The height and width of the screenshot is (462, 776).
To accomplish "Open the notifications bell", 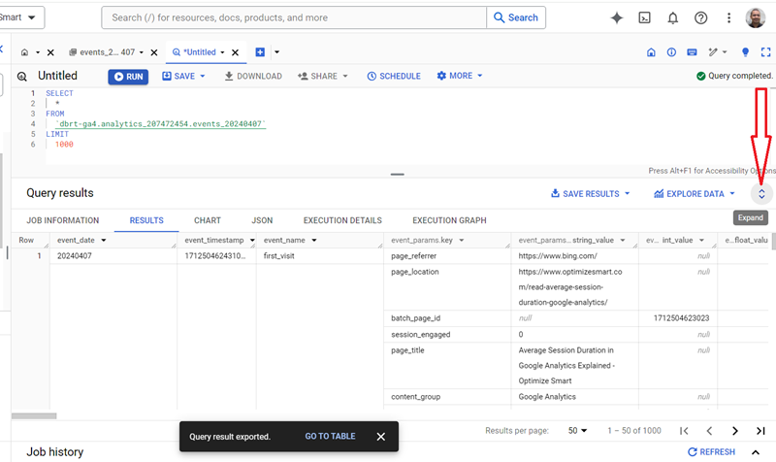I will [672, 17].
